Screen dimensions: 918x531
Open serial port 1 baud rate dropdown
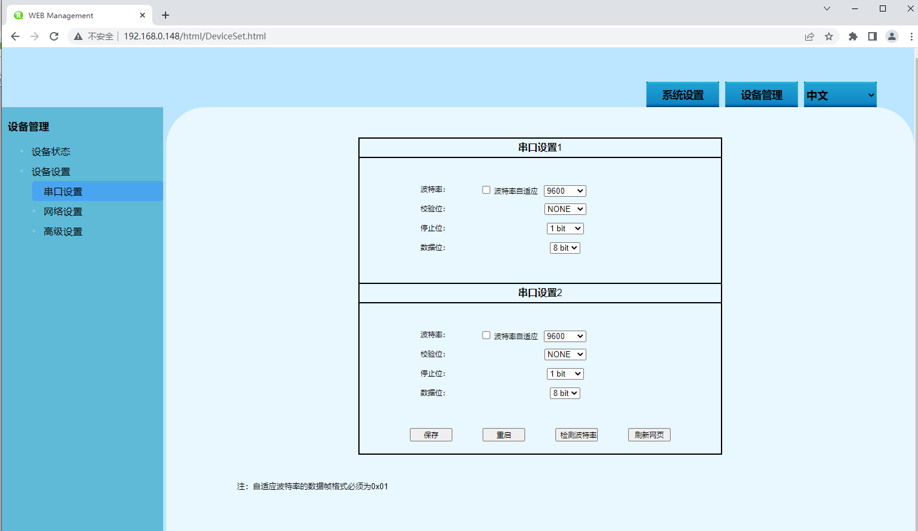565,191
